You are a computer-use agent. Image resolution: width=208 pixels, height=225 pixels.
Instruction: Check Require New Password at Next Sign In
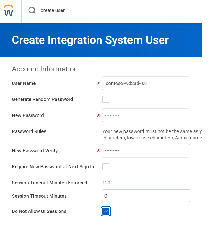(x=106, y=166)
